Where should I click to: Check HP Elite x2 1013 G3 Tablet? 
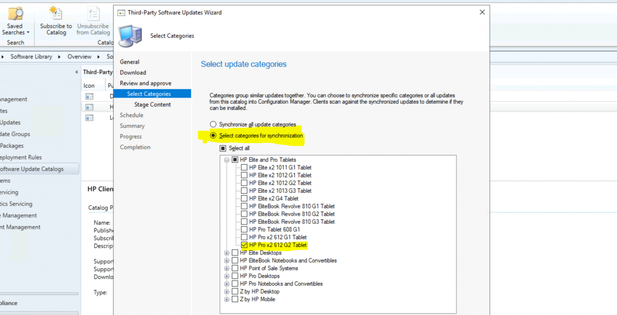(x=244, y=190)
